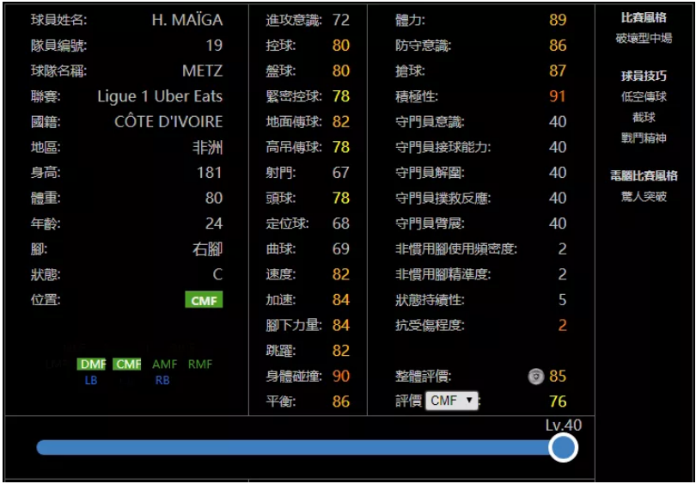Click the Lv.40 level slider handle
The image size is (696, 484).
coord(563,448)
